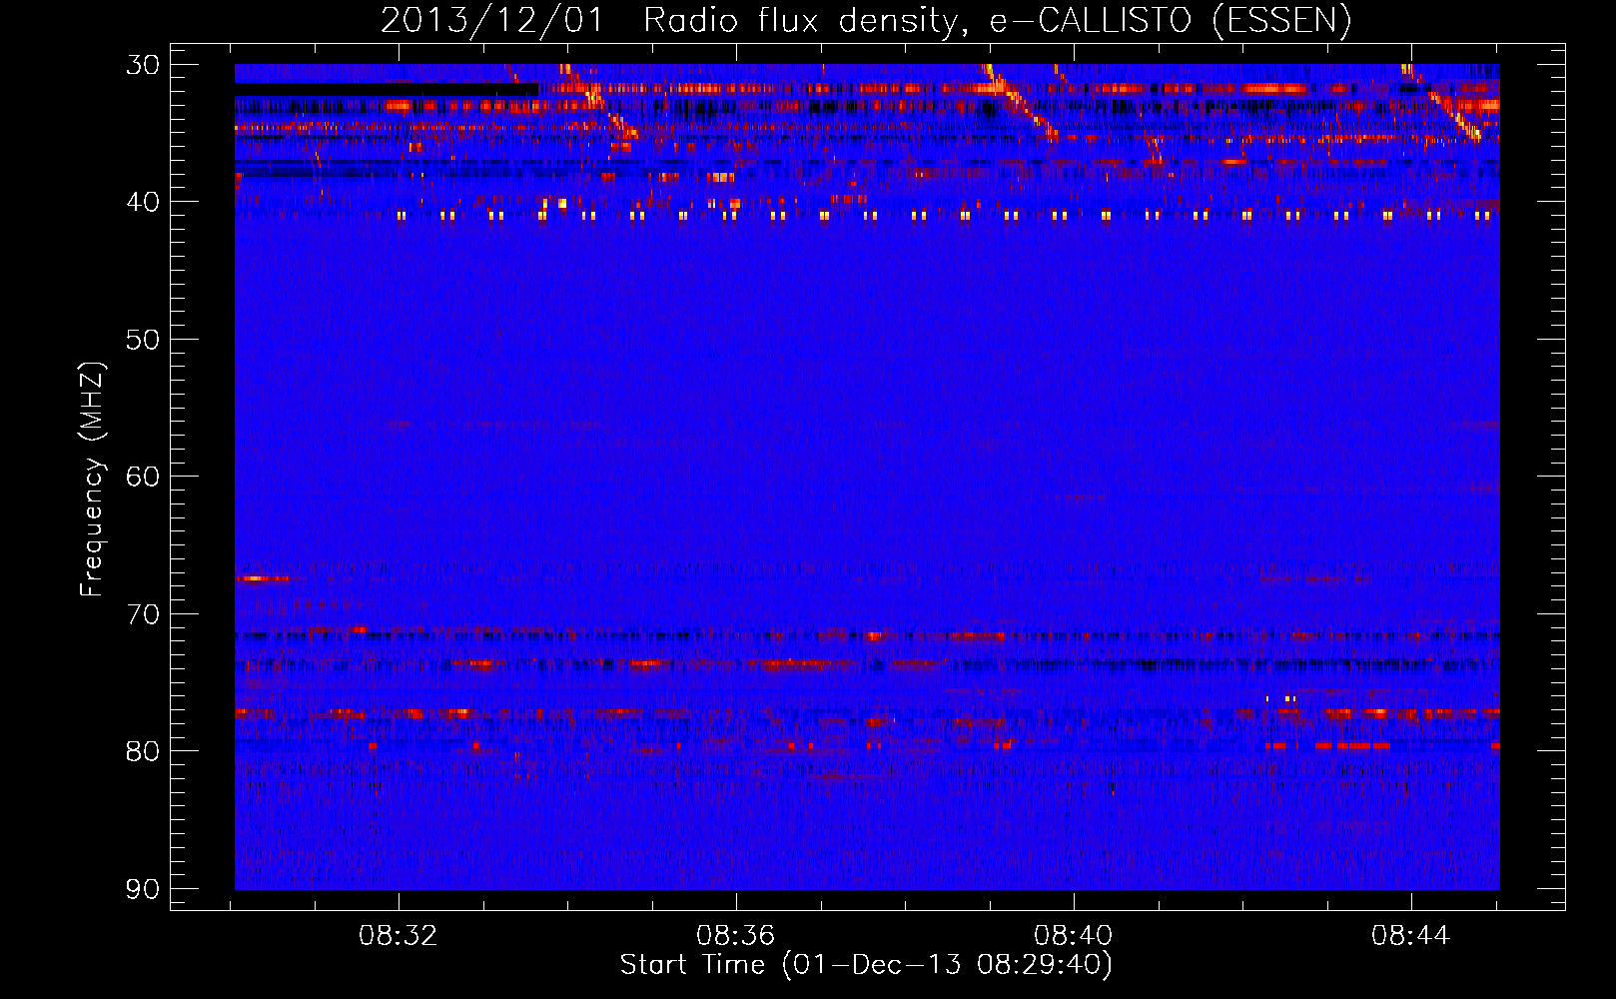Click the 90 MHz frequency label

(x=143, y=888)
